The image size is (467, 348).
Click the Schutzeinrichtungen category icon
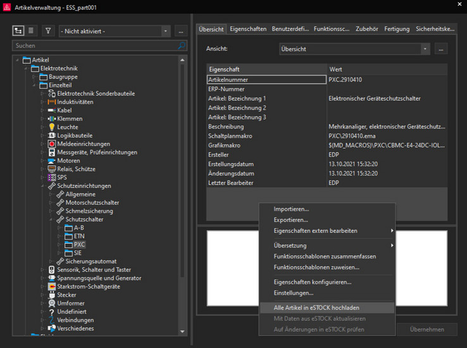pyautogui.click(x=52, y=186)
